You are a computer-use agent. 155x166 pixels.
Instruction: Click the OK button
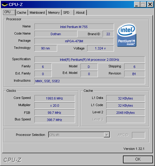[x=138, y=159]
